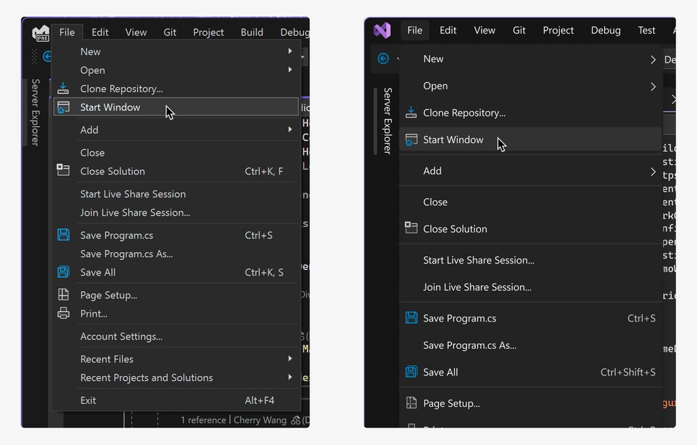Click the Print printer icon in left menu

(x=63, y=314)
